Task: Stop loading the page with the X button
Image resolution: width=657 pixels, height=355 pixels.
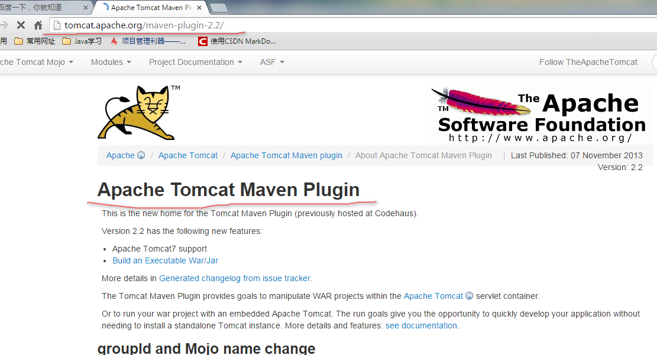Action: coord(21,25)
